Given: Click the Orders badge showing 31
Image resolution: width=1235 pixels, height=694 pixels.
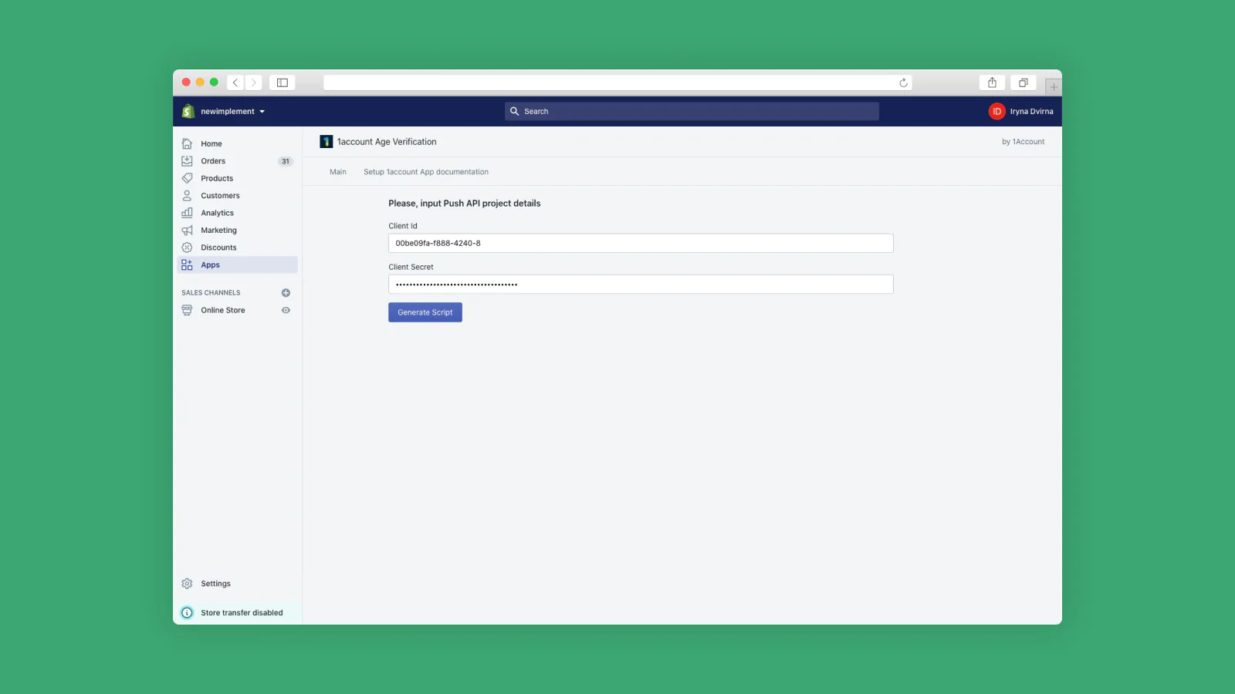Looking at the screenshot, I should [286, 161].
